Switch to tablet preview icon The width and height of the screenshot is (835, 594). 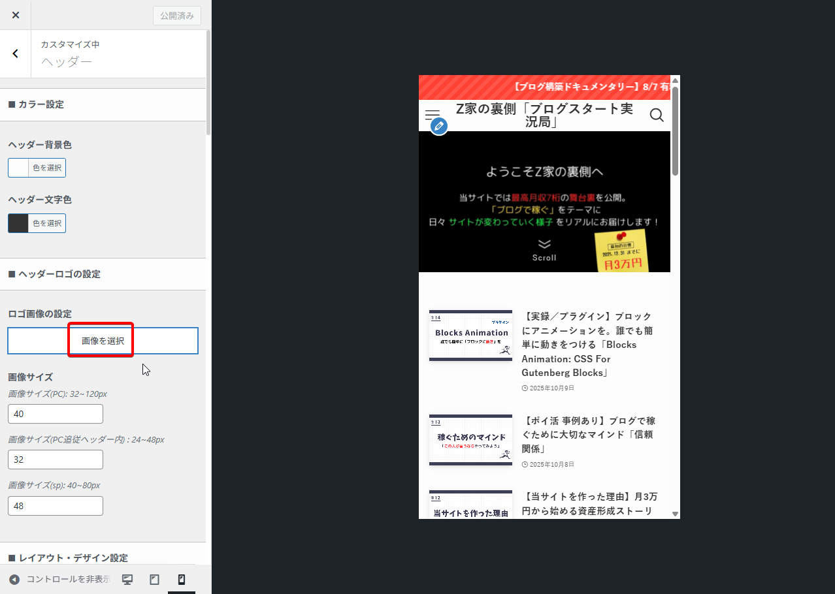pyautogui.click(x=154, y=580)
